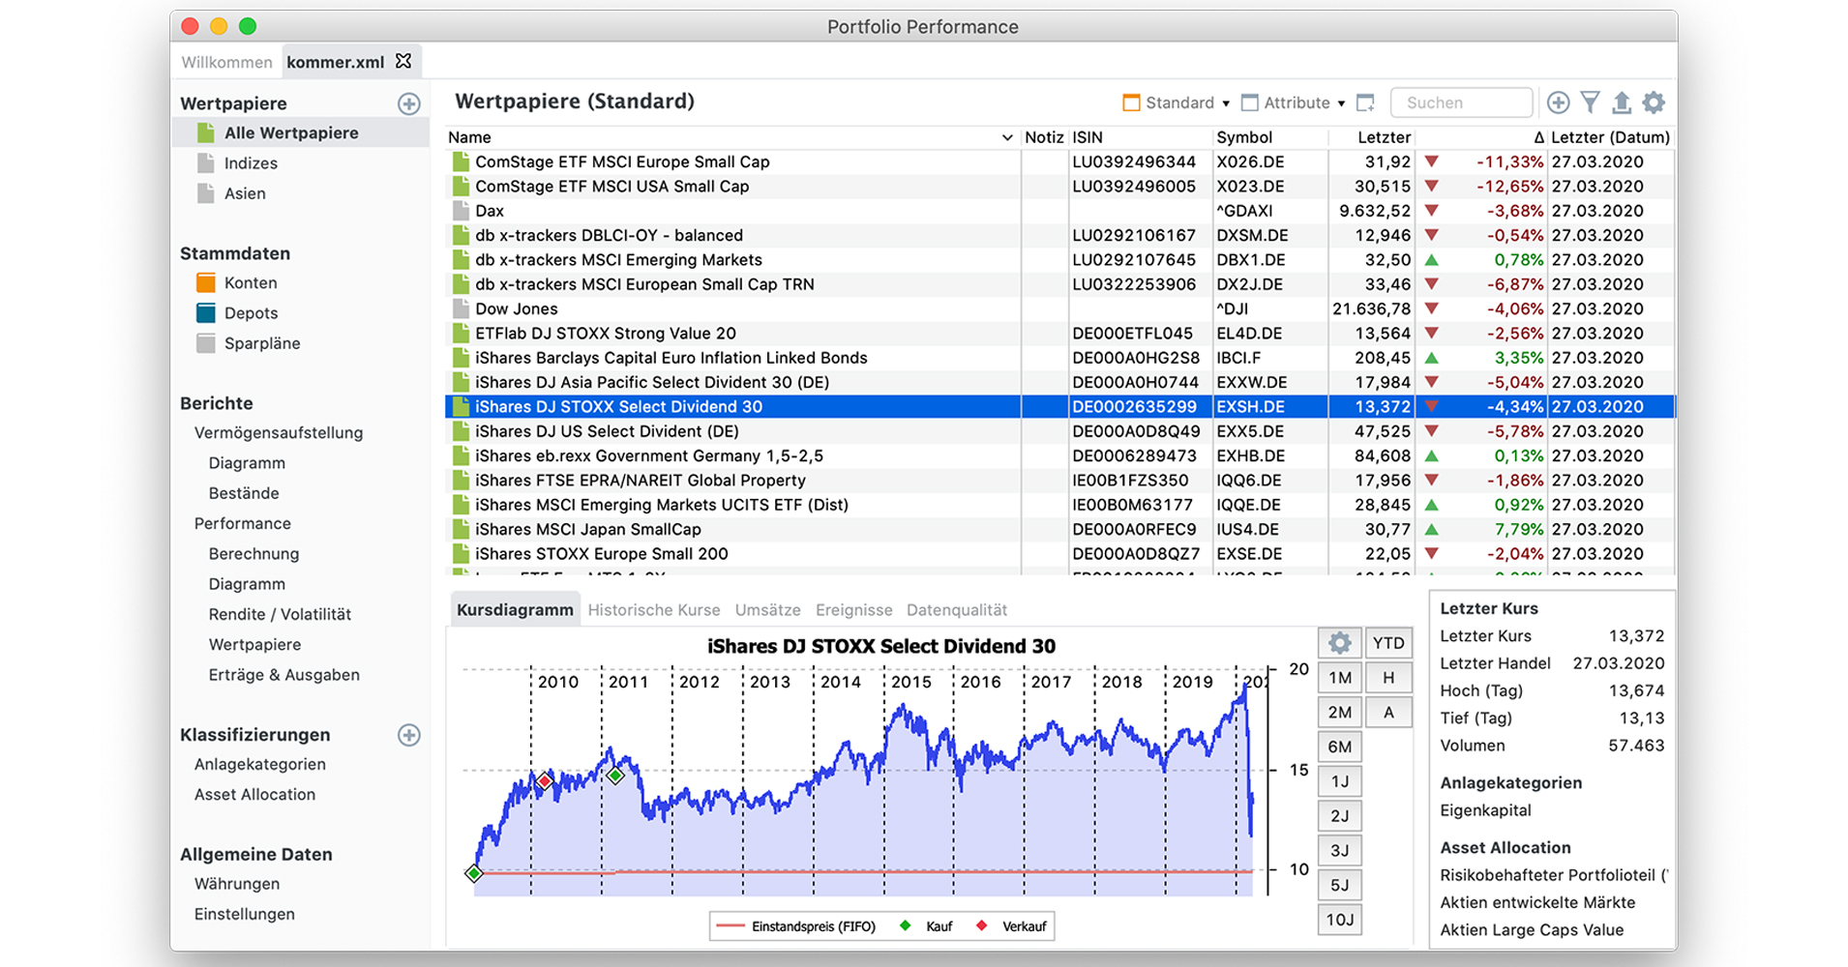Open Bestände under Vermögensaufstellung
Image resolution: width=1848 pixels, height=967 pixels.
pyautogui.click(x=244, y=493)
